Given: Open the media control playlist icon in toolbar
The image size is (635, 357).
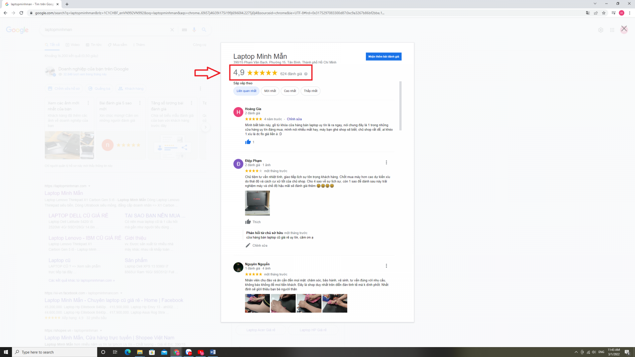Looking at the screenshot, I should pos(614,13).
